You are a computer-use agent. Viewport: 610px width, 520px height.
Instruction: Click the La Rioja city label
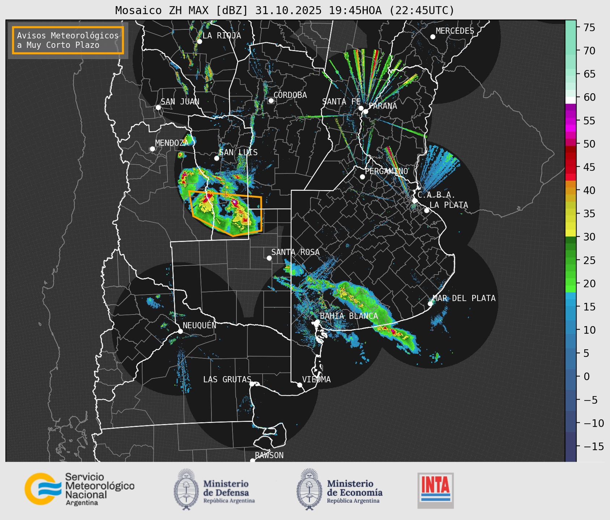pos(221,35)
